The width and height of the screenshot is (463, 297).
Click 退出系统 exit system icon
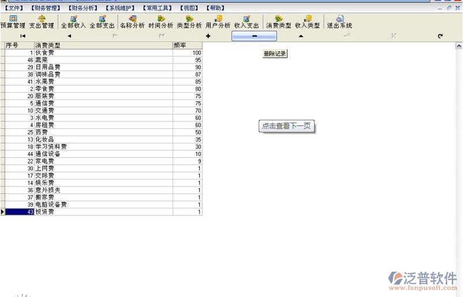point(339,22)
